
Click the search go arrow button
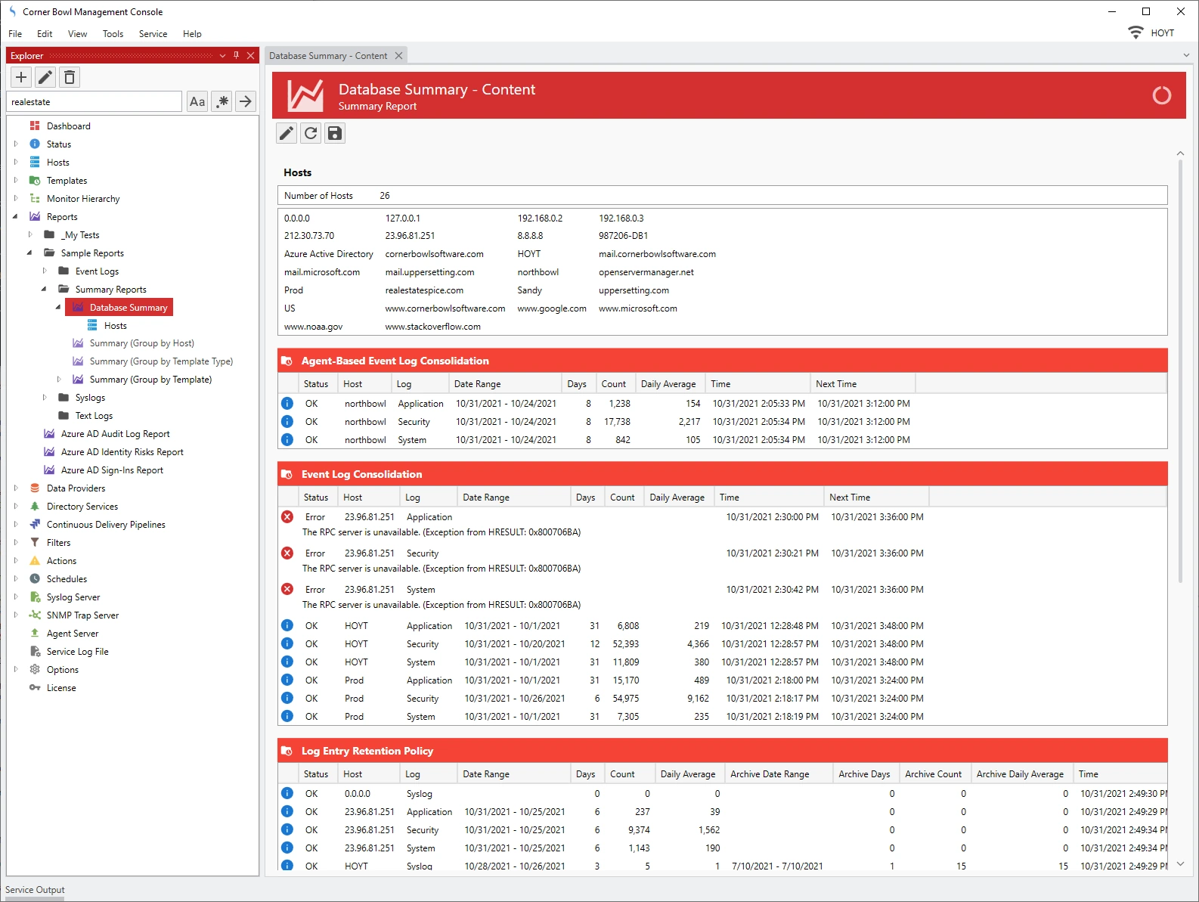246,101
